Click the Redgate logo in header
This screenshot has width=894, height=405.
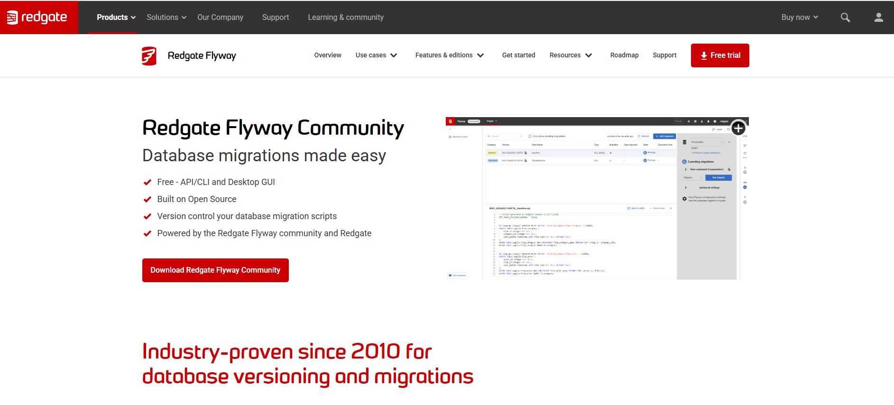click(x=37, y=17)
